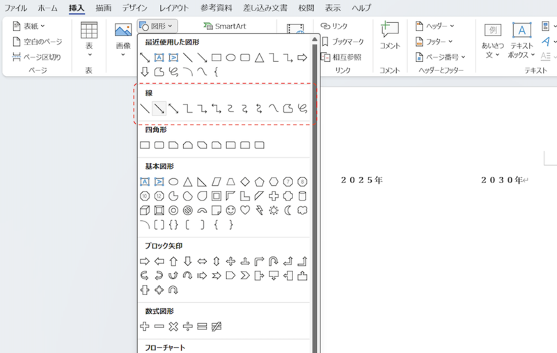Insert the plus sign from 数式図形
The image size is (557, 353).
145,326
